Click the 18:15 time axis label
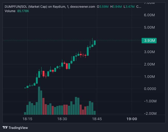This screenshot has width=168, height=132. 27,119
